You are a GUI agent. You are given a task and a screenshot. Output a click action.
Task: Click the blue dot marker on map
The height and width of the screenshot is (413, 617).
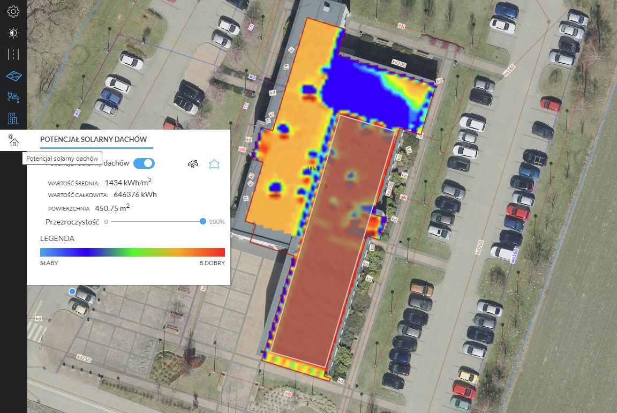pyautogui.click(x=72, y=291)
